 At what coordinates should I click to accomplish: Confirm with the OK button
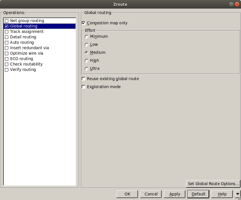(127, 194)
